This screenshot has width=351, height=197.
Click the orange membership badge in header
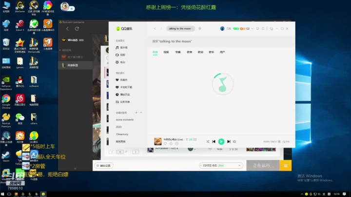(243, 29)
